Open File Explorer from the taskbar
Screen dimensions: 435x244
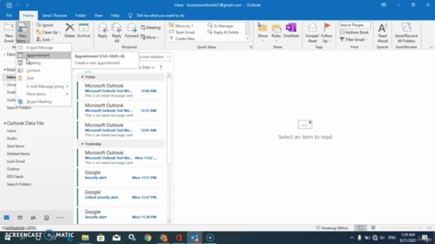click(x=85, y=238)
